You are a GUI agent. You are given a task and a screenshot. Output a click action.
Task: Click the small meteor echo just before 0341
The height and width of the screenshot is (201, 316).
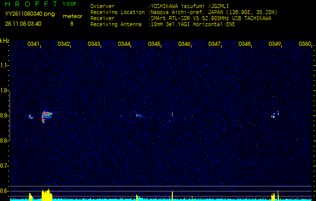[x=31, y=117]
